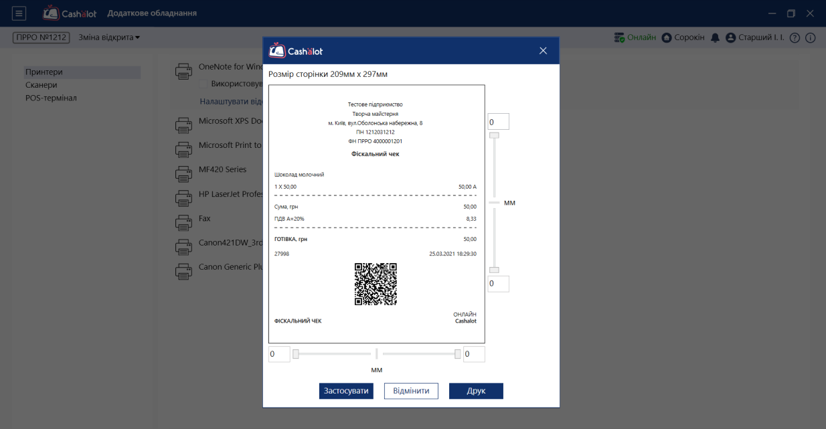This screenshot has width=826, height=429.
Task: Click bottom margin slider handle
Action: 494,270
